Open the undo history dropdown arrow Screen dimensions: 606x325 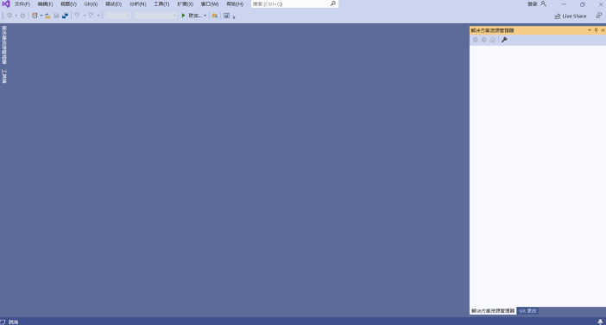pyautogui.click(x=85, y=16)
